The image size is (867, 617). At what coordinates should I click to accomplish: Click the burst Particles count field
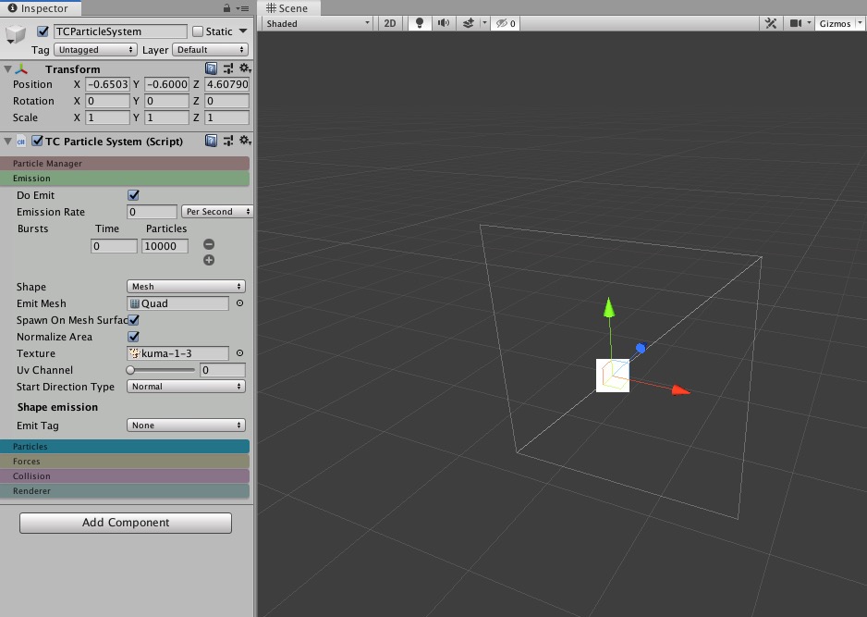coord(165,246)
